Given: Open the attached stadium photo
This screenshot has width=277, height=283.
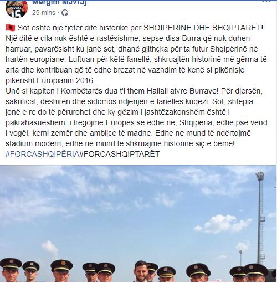Looking at the screenshot, I should coord(138,224).
